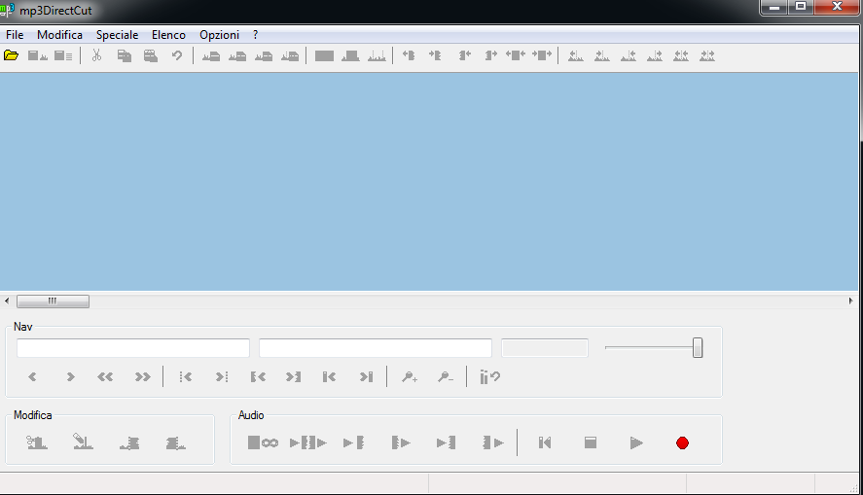Step back with the single left chevron in Nav
863x495 pixels.
(32, 376)
